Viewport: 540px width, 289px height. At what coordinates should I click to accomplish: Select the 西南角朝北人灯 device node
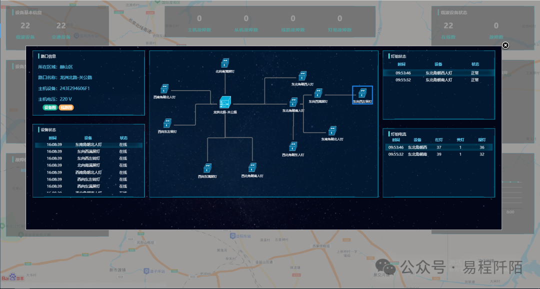(x=164, y=88)
